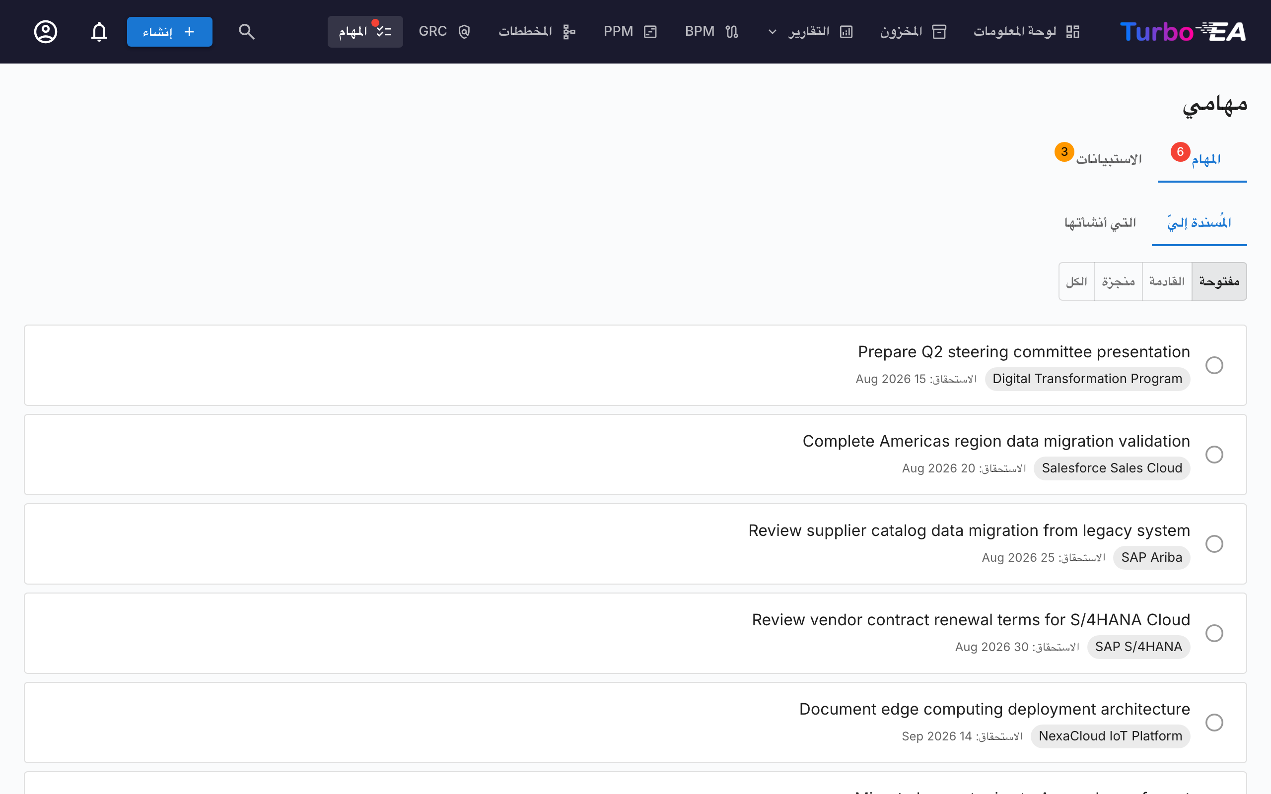The height and width of the screenshot is (794, 1271).
Task: Mark Document edge computing deployment task done
Action: (x=1214, y=722)
